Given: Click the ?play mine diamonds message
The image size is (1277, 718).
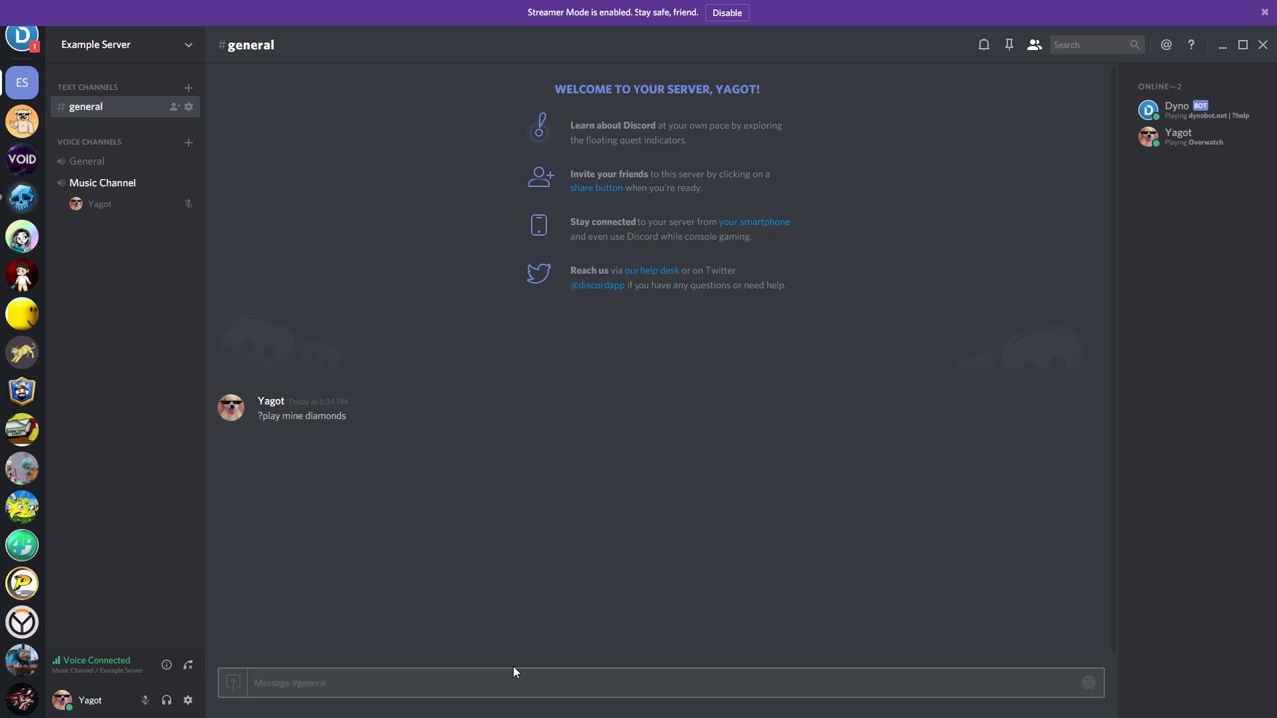Looking at the screenshot, I should click(302, 416).
